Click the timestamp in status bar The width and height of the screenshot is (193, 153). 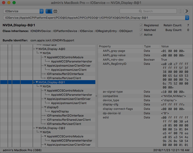[x=171, y=150]
